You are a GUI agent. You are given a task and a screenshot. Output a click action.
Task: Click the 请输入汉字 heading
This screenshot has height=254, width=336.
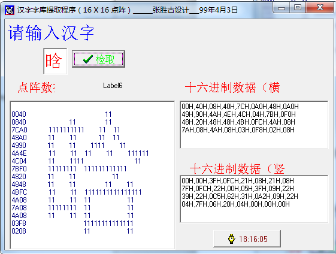pos(51,33)
